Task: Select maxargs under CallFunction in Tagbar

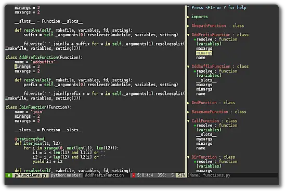Action: [204, 139]
